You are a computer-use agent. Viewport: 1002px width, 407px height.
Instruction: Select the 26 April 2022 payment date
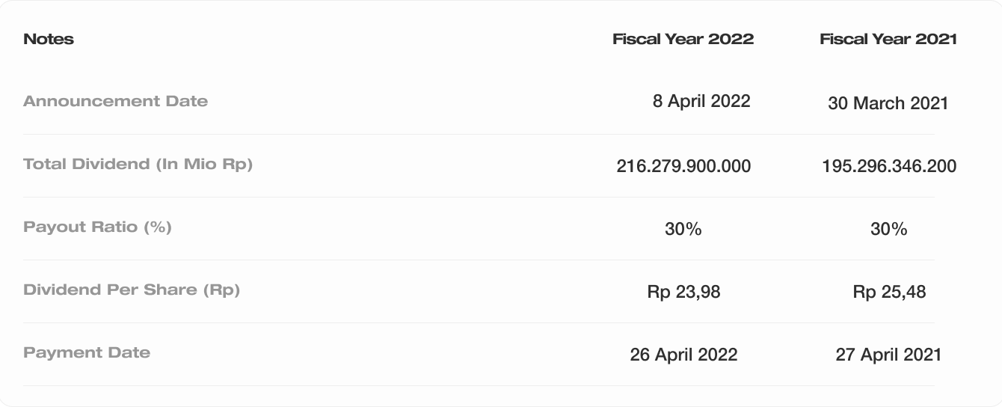[683, 355]
